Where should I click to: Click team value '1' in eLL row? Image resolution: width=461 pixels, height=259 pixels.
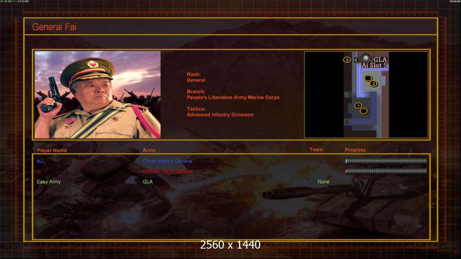click(323, 161)
